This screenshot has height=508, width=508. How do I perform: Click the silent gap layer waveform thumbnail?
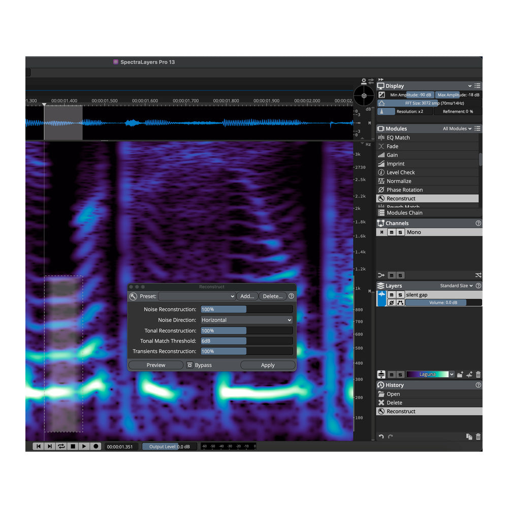[382, 298]
